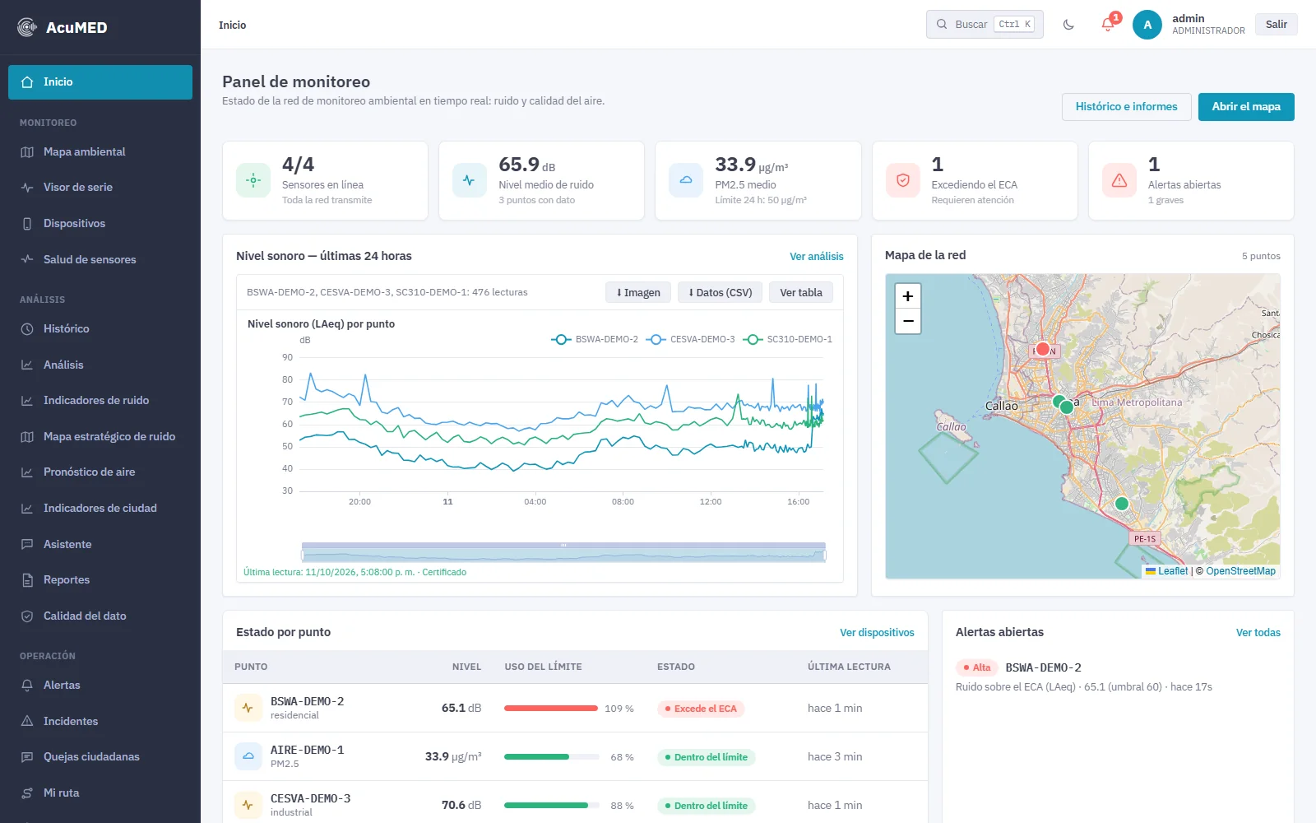Toggle SC310-DEMO-1 legend series
Screen dimensions: 1316x823
tap(788, 339)
